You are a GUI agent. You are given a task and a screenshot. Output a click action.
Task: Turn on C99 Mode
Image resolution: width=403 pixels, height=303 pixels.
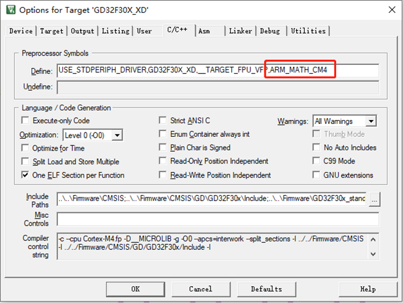[316, 161]
